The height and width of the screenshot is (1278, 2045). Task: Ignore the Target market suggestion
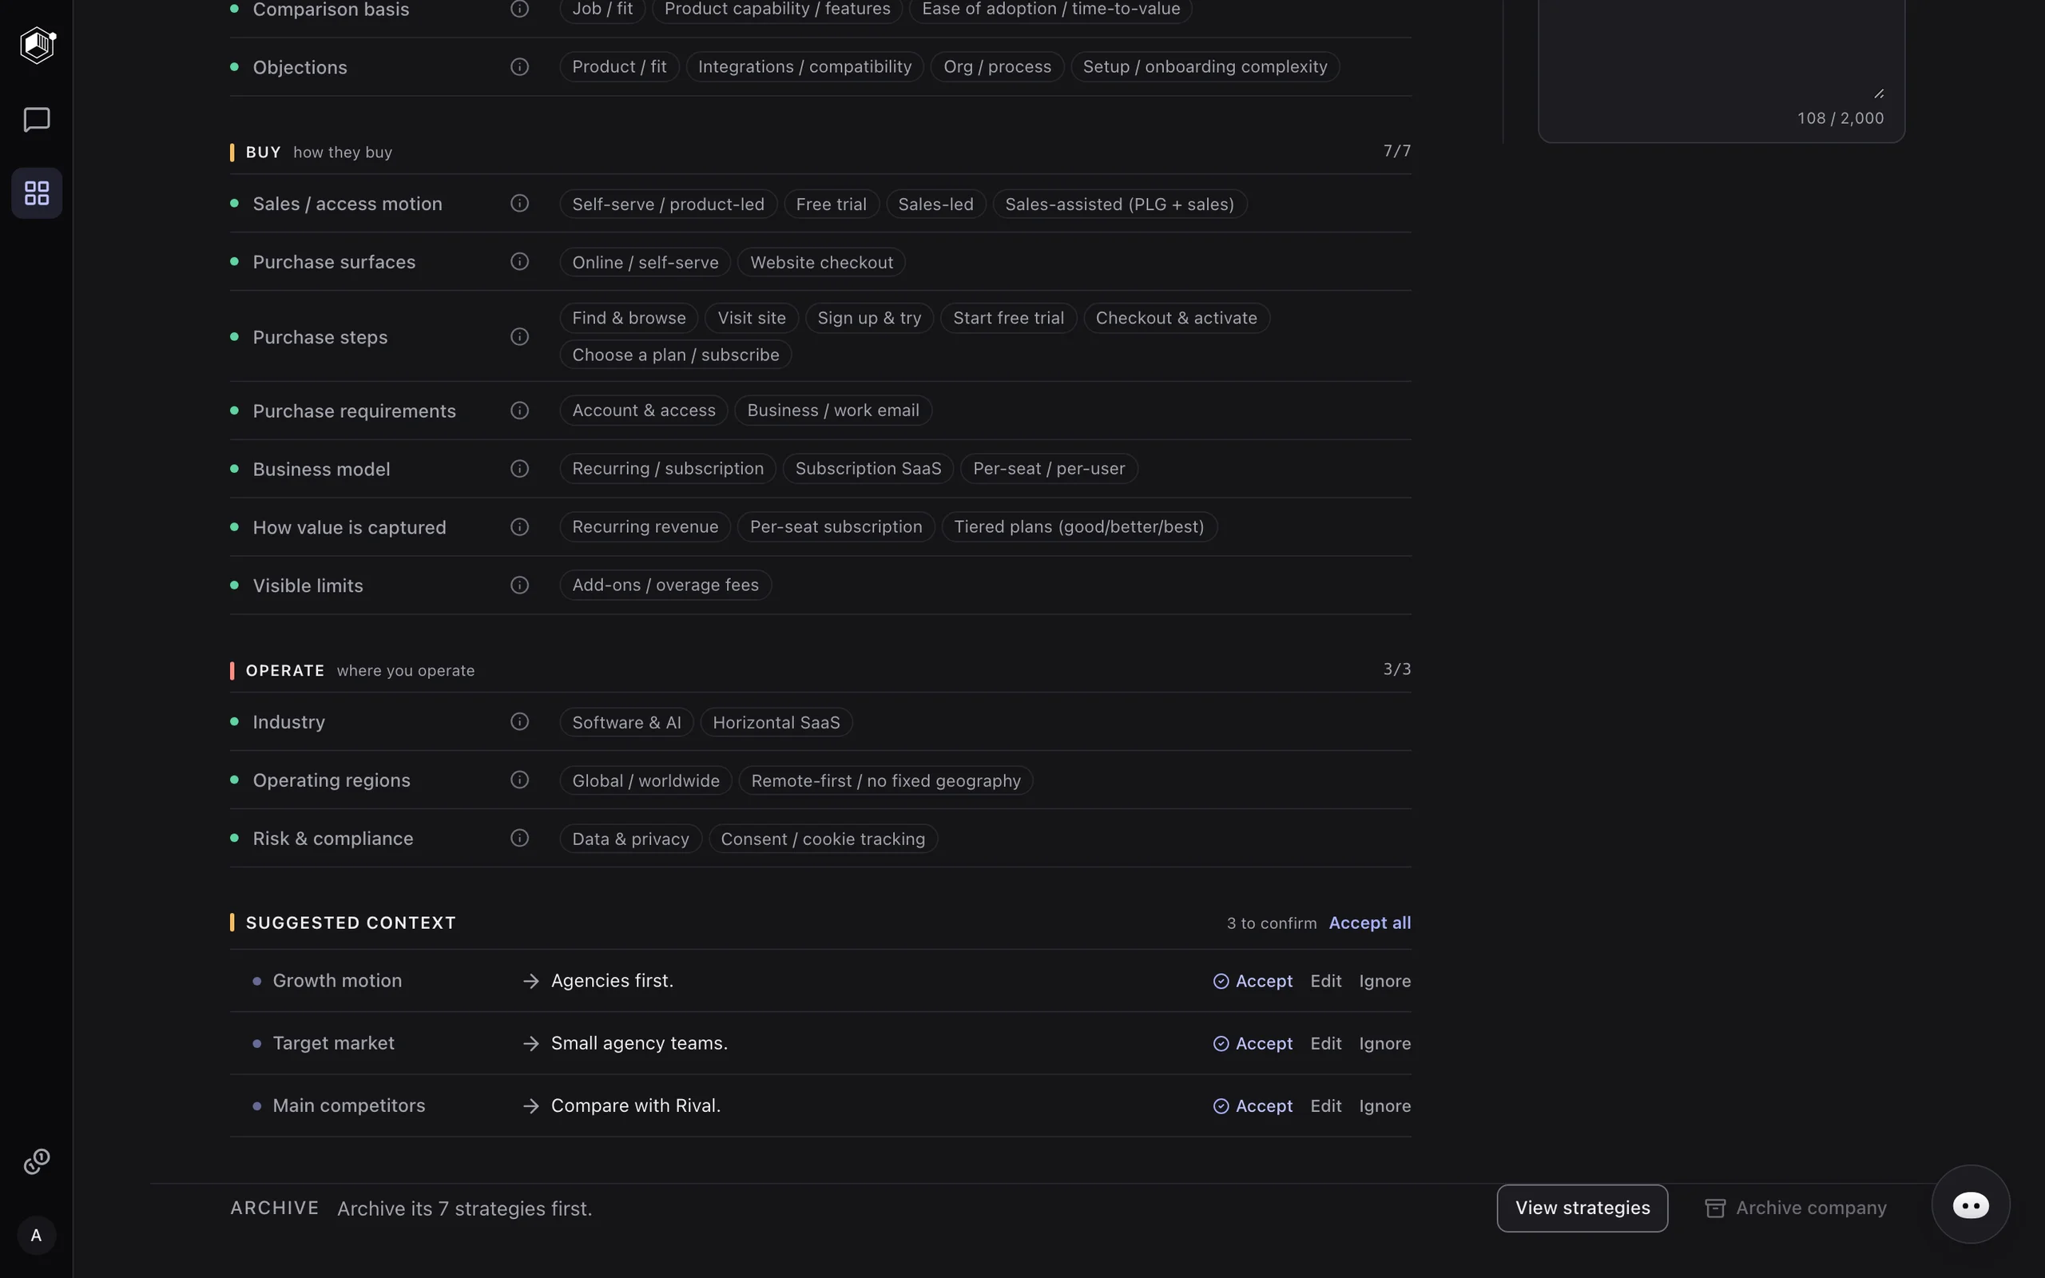1384,1044
